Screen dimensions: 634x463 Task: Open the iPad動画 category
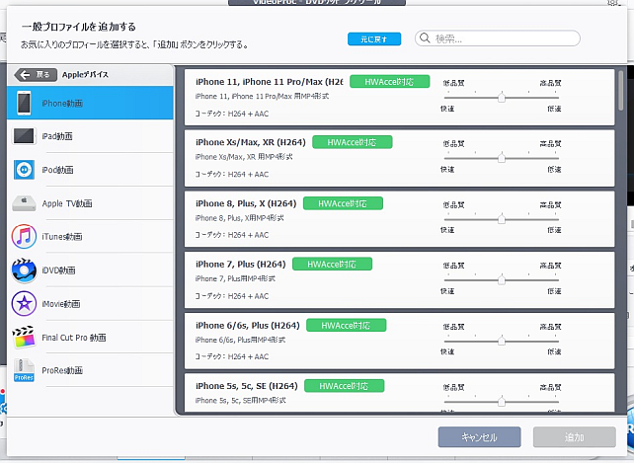click(90, 136)
